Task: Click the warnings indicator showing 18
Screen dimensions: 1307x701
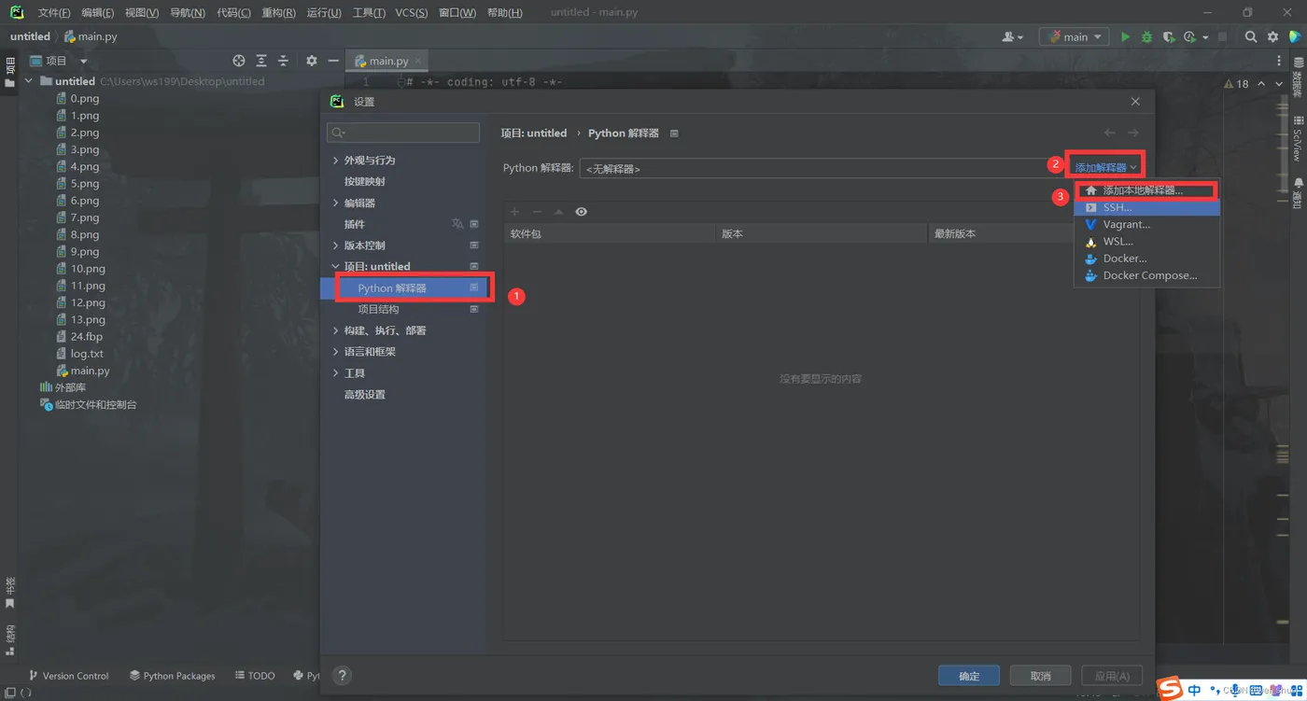Action: [1236, 84]
